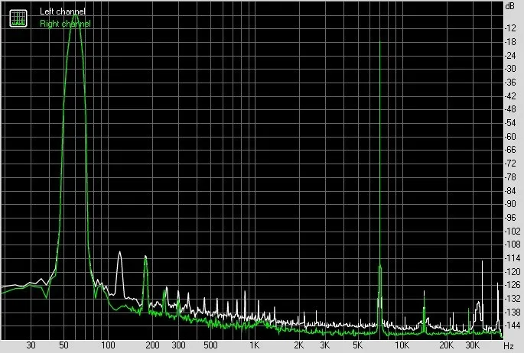Image resolution: width=524 pixels, height=353 pixels.
Task: Click the top of the 60 Hz fundamental peak
Action: coord(75,14)
